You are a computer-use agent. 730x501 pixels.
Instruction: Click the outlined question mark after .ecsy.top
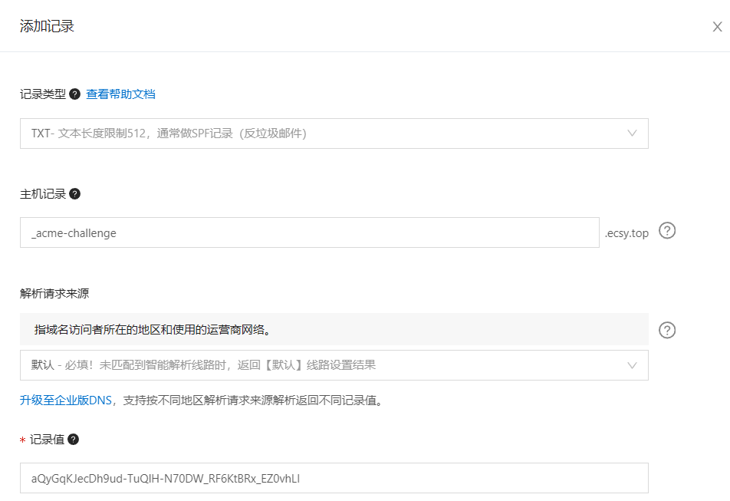[x=666, y=230]
